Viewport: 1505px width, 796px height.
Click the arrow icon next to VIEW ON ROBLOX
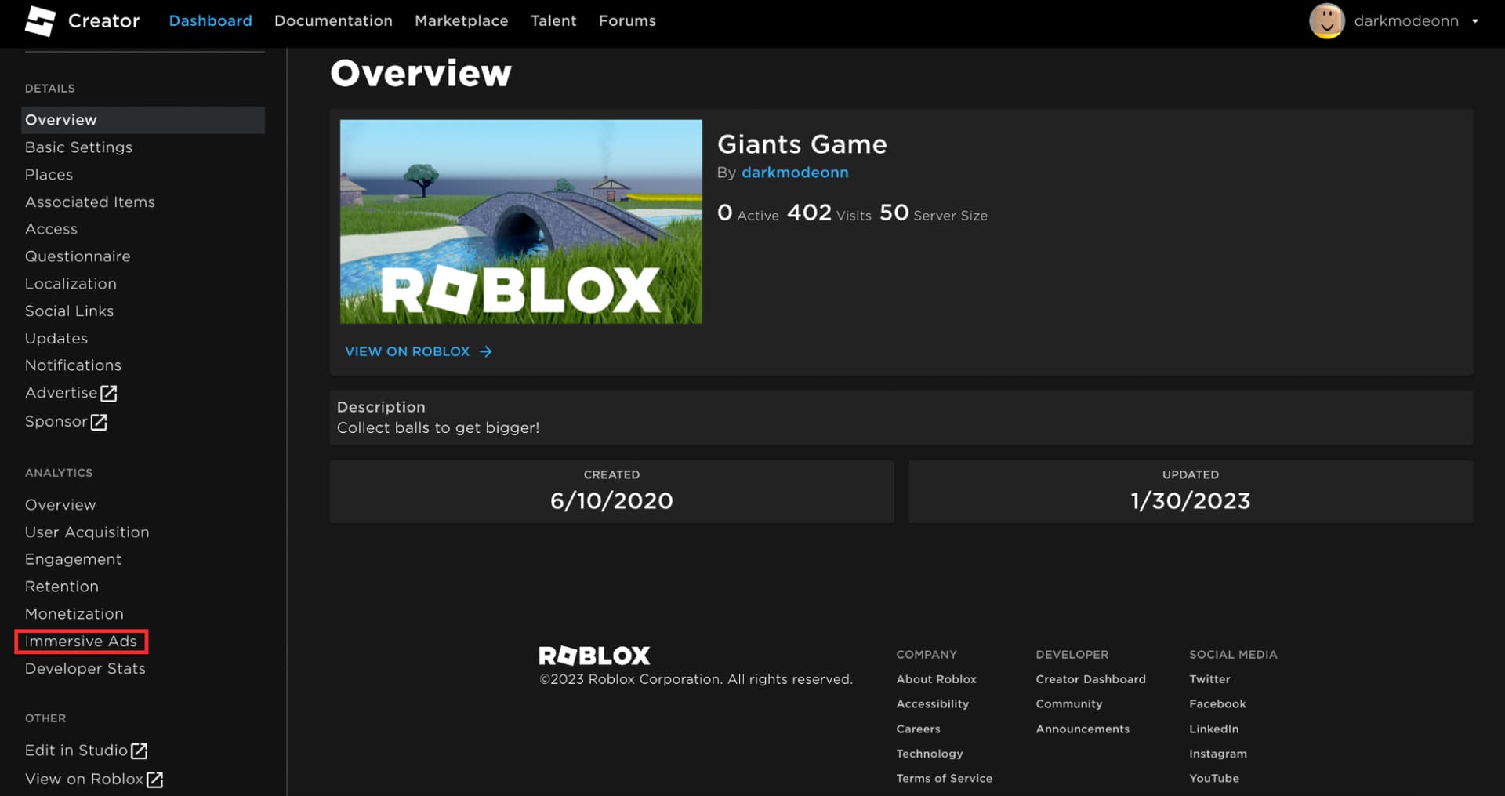486,351
